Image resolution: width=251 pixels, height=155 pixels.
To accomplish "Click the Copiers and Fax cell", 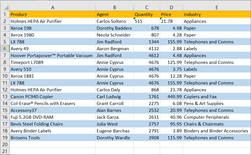I will [217, 96].
